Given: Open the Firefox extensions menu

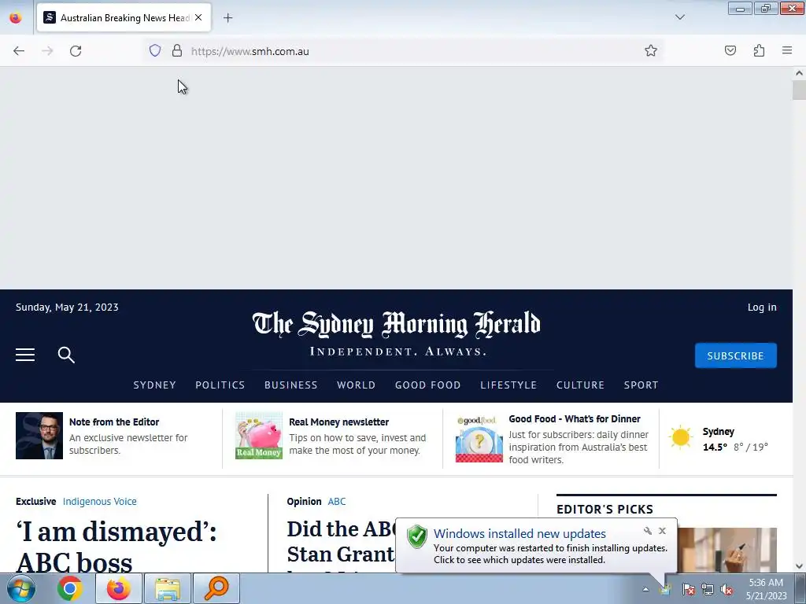Looking at the screenshot, I should (x=759, y=50).
